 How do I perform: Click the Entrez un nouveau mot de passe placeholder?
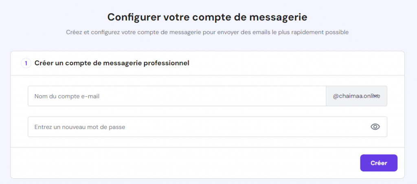tap(80, 127)
